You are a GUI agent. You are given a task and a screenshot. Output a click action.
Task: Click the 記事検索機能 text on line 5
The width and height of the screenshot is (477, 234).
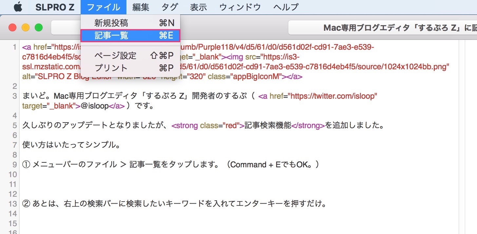[268, 125]
